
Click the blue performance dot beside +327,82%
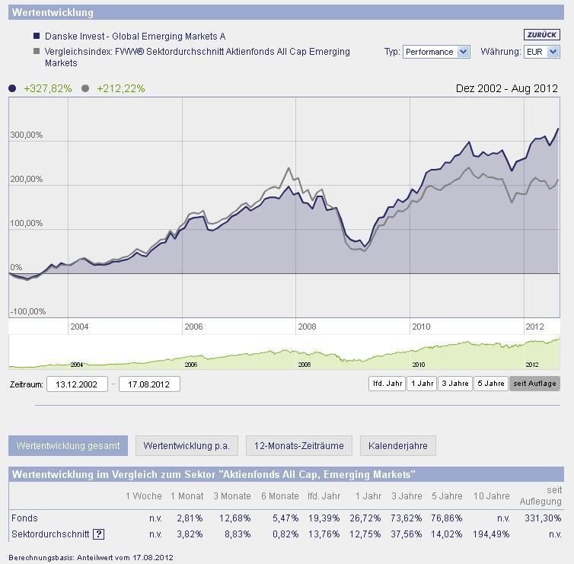(12, 88)
